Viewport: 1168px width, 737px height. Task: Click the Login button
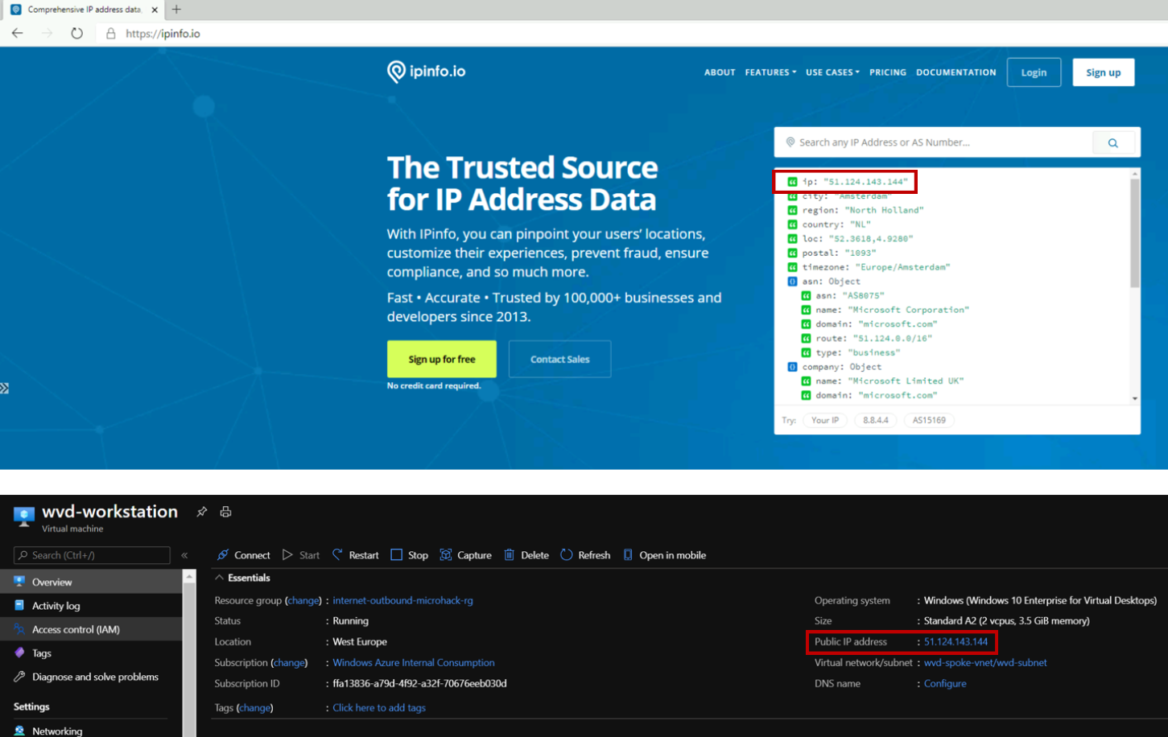click(x=1034, y=72)
